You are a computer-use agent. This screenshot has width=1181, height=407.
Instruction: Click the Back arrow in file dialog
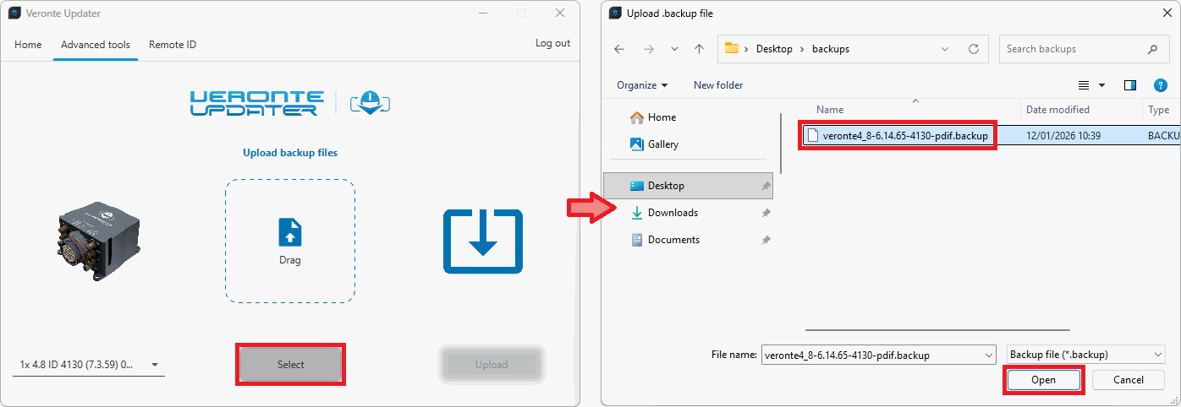click(619, 49)
